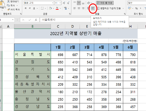Click merge and center (병합하고 가운데 맞춤)
This screenshot has width=146, height=111.
[x=109, y=9]
